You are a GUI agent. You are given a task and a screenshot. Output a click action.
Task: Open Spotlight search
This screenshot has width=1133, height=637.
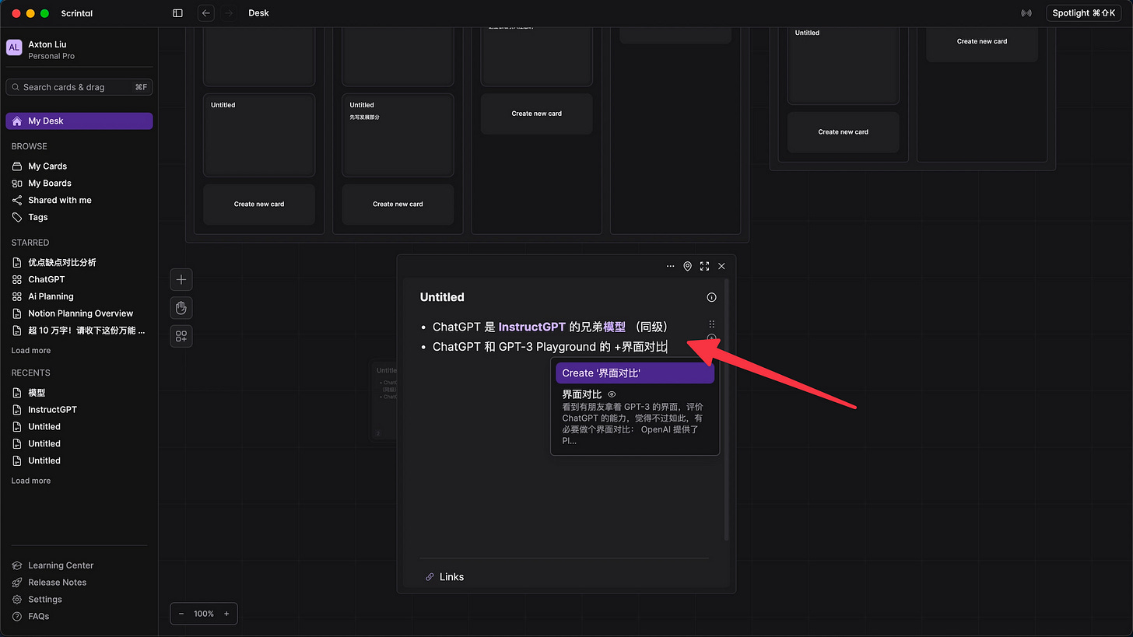1083,13
